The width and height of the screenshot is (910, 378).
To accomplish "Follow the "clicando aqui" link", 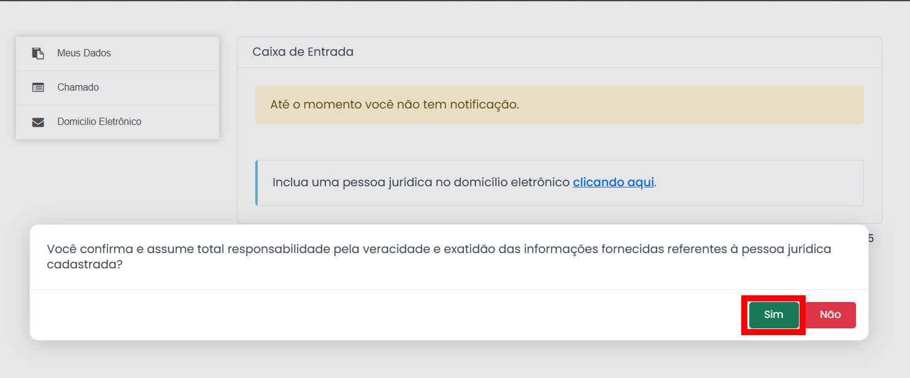I will [613, 183].
